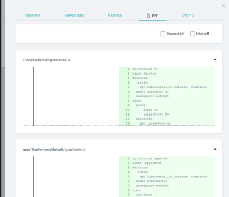The height and width of the screenshot is (197, 229).
Task: Click the 'replicas: 1' line
Action: 146,195
